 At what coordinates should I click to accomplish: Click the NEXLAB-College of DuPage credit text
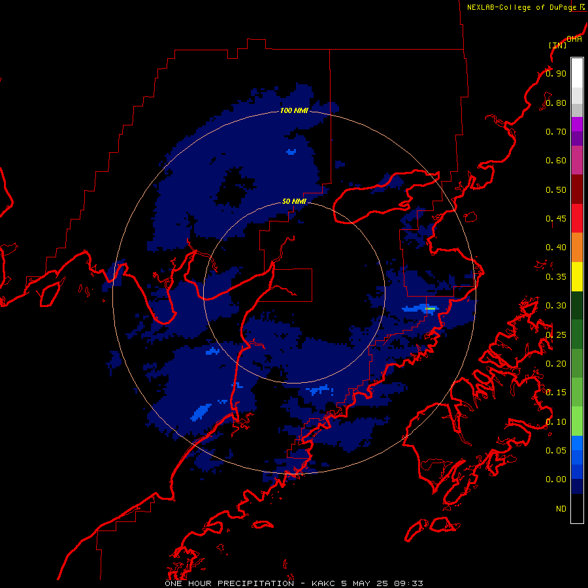(521, 7)
